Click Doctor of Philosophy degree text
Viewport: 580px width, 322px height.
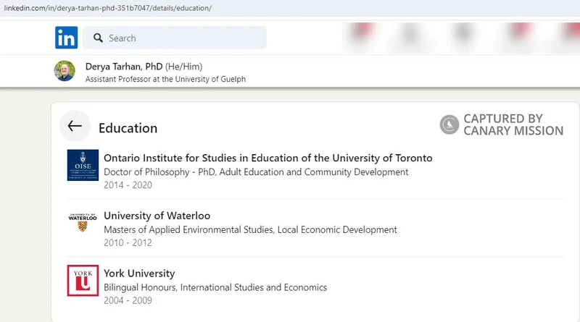pyautogui.click(x=256, y=172)
